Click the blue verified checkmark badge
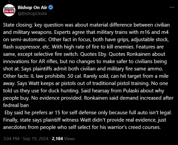 coord(51,7)
